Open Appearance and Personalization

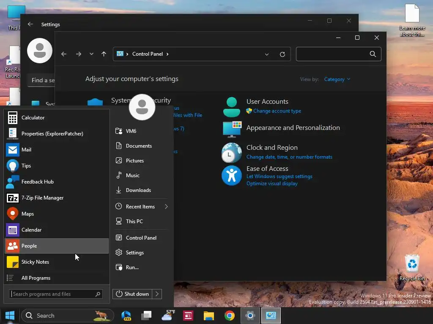point(293,127)
